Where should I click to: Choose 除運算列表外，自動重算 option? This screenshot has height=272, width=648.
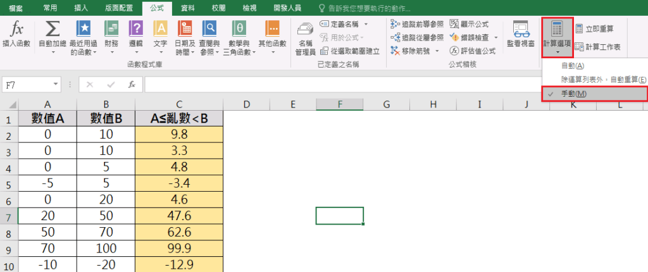pos(602,80)
